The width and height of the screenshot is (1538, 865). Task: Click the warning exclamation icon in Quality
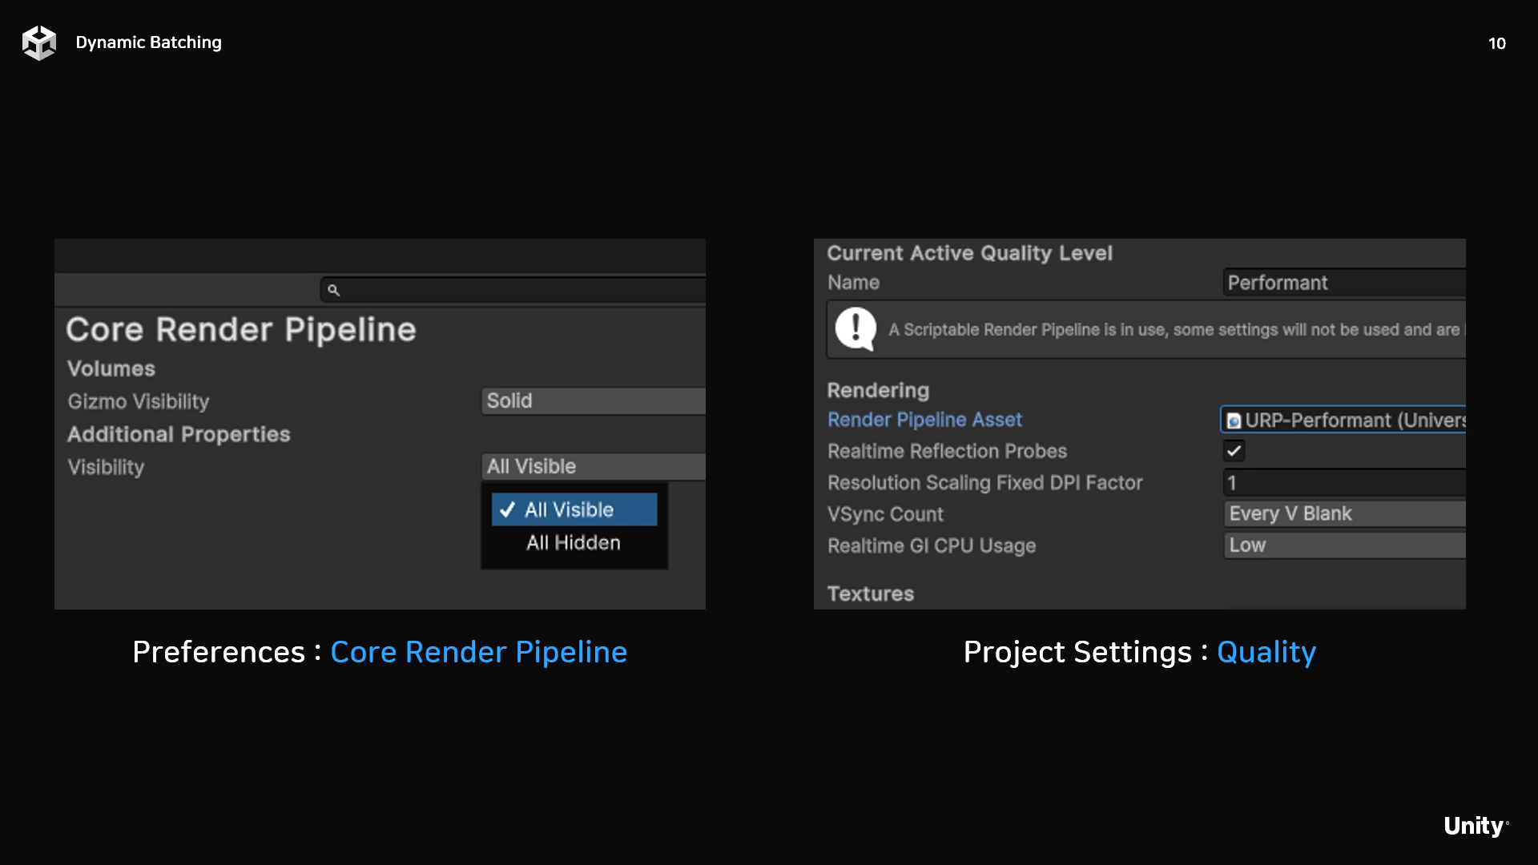pos(856,329)
